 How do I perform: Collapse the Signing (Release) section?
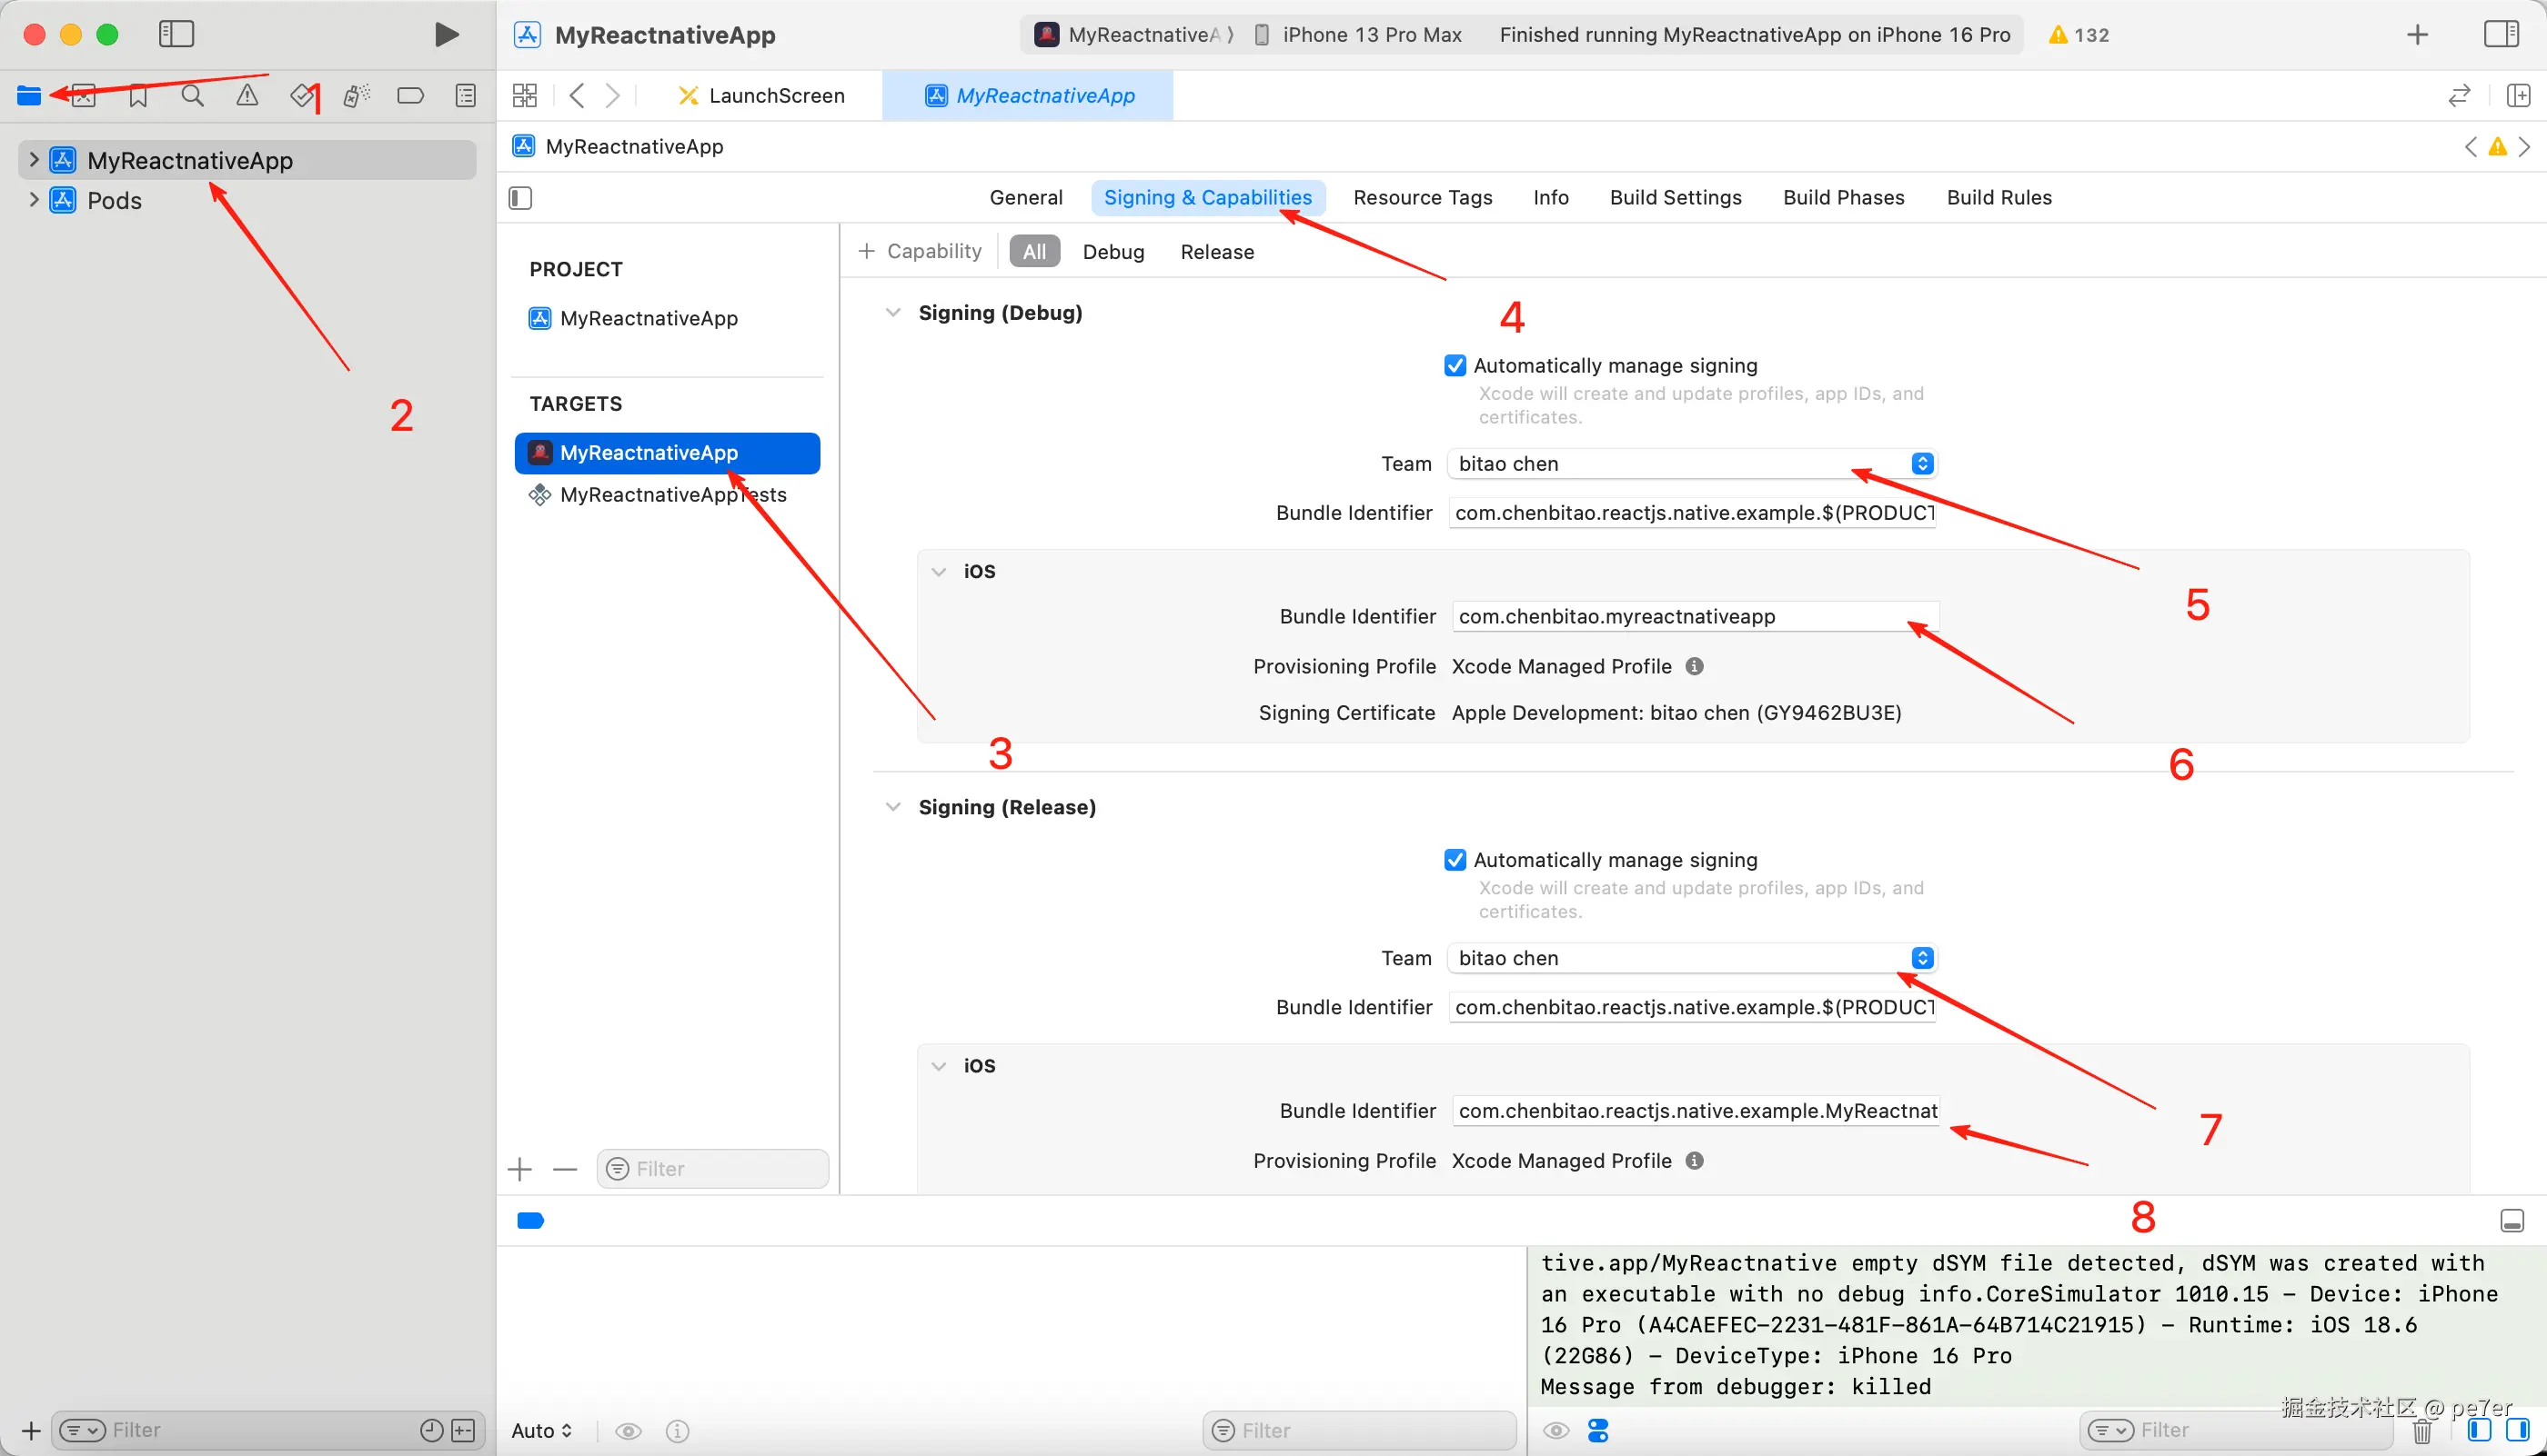point(892,807)
